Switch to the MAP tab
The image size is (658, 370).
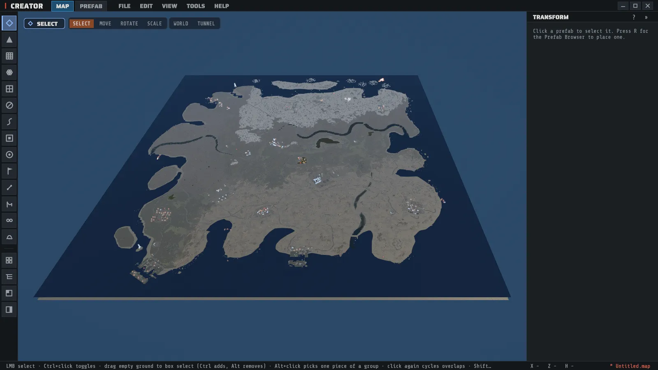[x=63, y=6]
